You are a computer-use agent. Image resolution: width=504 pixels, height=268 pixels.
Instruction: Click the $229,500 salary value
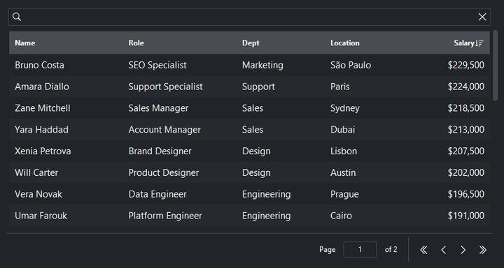pyautogui.click(x=466, y=65)
